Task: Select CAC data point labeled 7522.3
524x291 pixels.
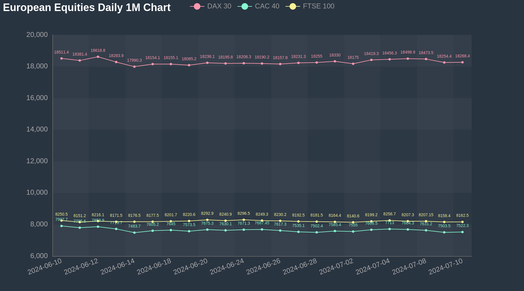Action: click(x=462, y=232)
